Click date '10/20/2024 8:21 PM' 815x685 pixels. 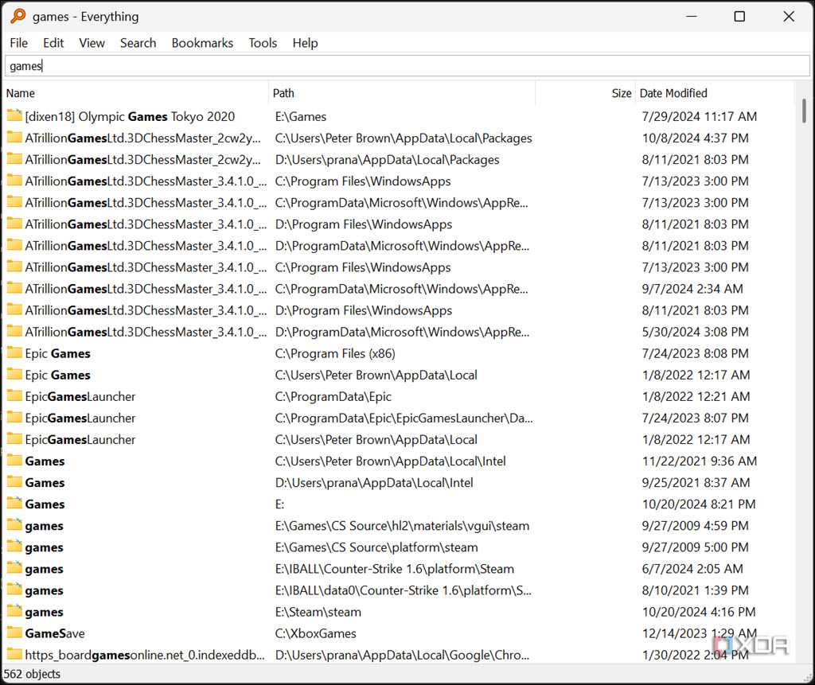coord(699,504)
